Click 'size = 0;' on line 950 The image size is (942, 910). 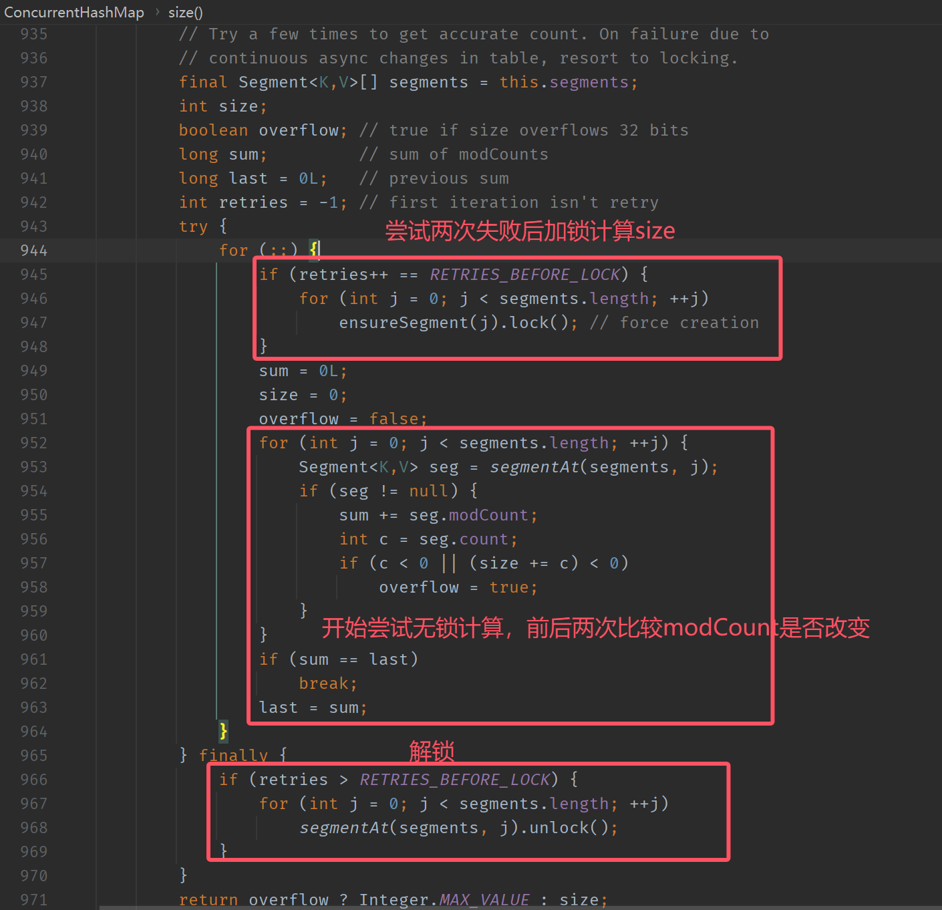click(x=303, y=395)
